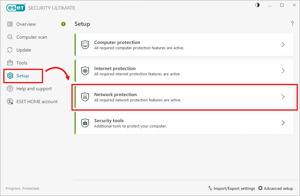The width and height of the screenshot is (300, 196).
Task: Click the green notification badge on Overview
Action: 63,24
